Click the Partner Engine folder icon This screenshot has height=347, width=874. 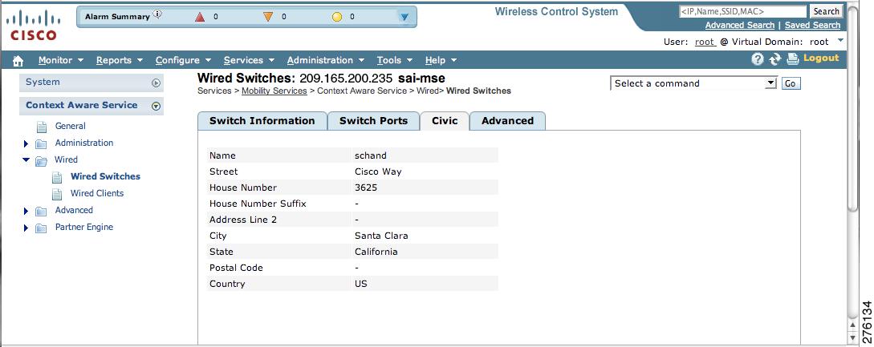[x=41, y=228]
